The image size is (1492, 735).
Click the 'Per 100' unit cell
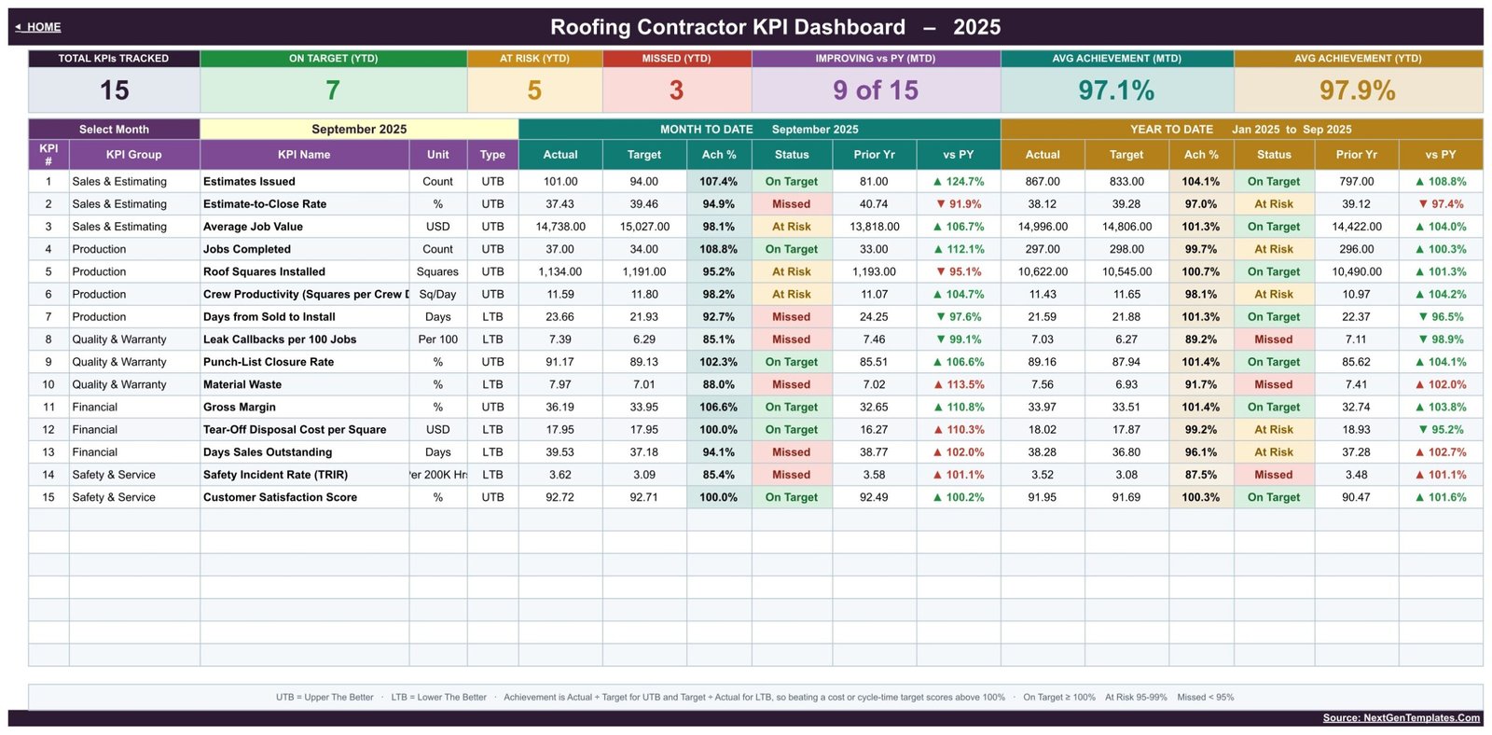click(x=438, y=340)
